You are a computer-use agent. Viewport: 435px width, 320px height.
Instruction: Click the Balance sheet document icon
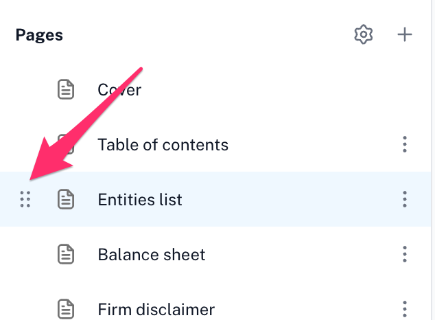tap(66, 254)
